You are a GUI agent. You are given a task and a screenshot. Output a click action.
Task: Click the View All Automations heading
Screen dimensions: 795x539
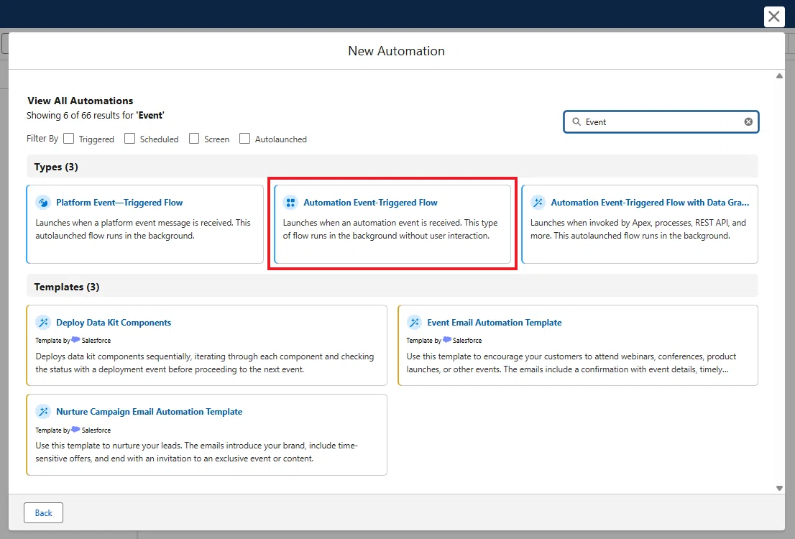(80, 101)
